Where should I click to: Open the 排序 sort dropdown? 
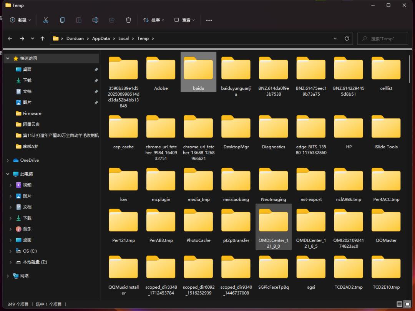(153, 20)
